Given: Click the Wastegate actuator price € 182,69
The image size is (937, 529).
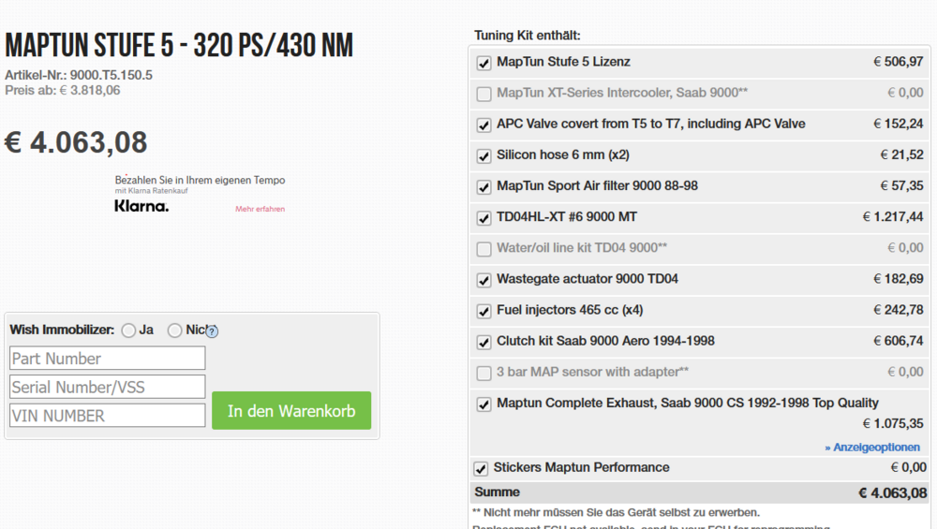Looking at the screenshot, I should pos(899,279).
